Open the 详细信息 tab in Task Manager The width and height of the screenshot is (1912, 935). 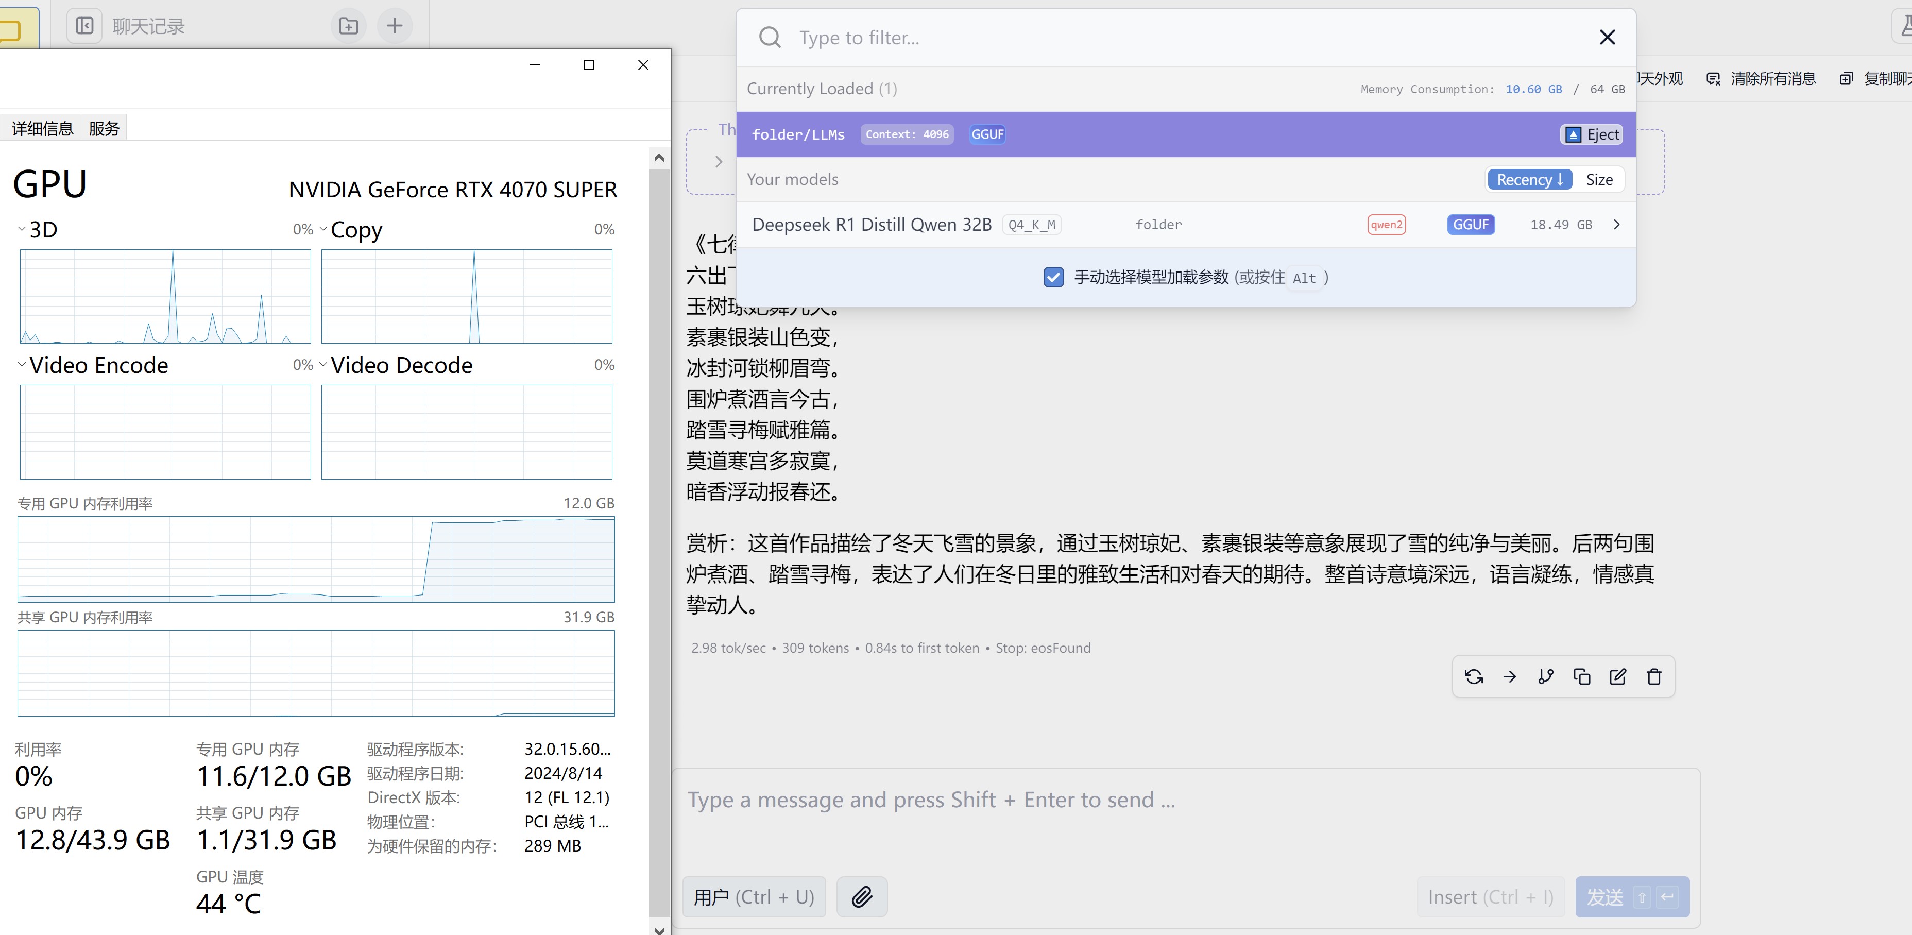click(x=42, y=128)
